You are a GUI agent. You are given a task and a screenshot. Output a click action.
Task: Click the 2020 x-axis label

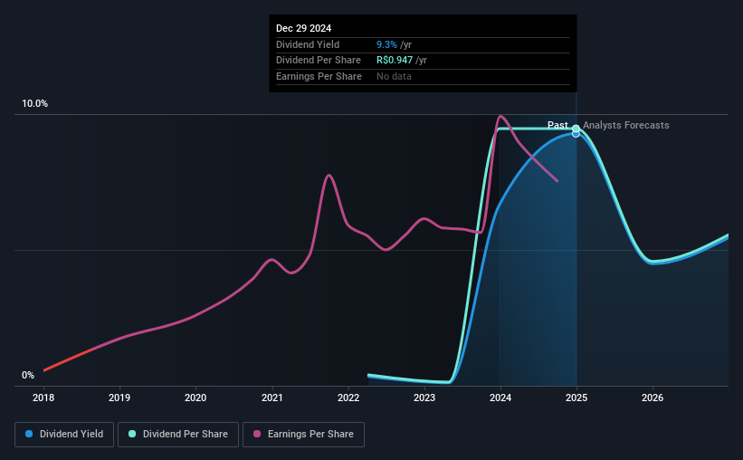pyautogui.click(x=195, y=398)
